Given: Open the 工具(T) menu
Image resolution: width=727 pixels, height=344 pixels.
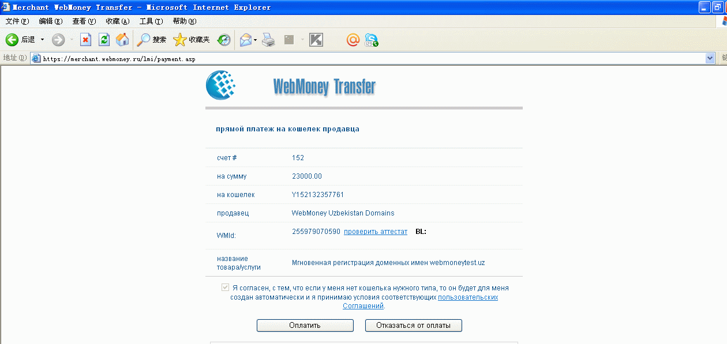Looking at the screenshot, I should [151, 21].
